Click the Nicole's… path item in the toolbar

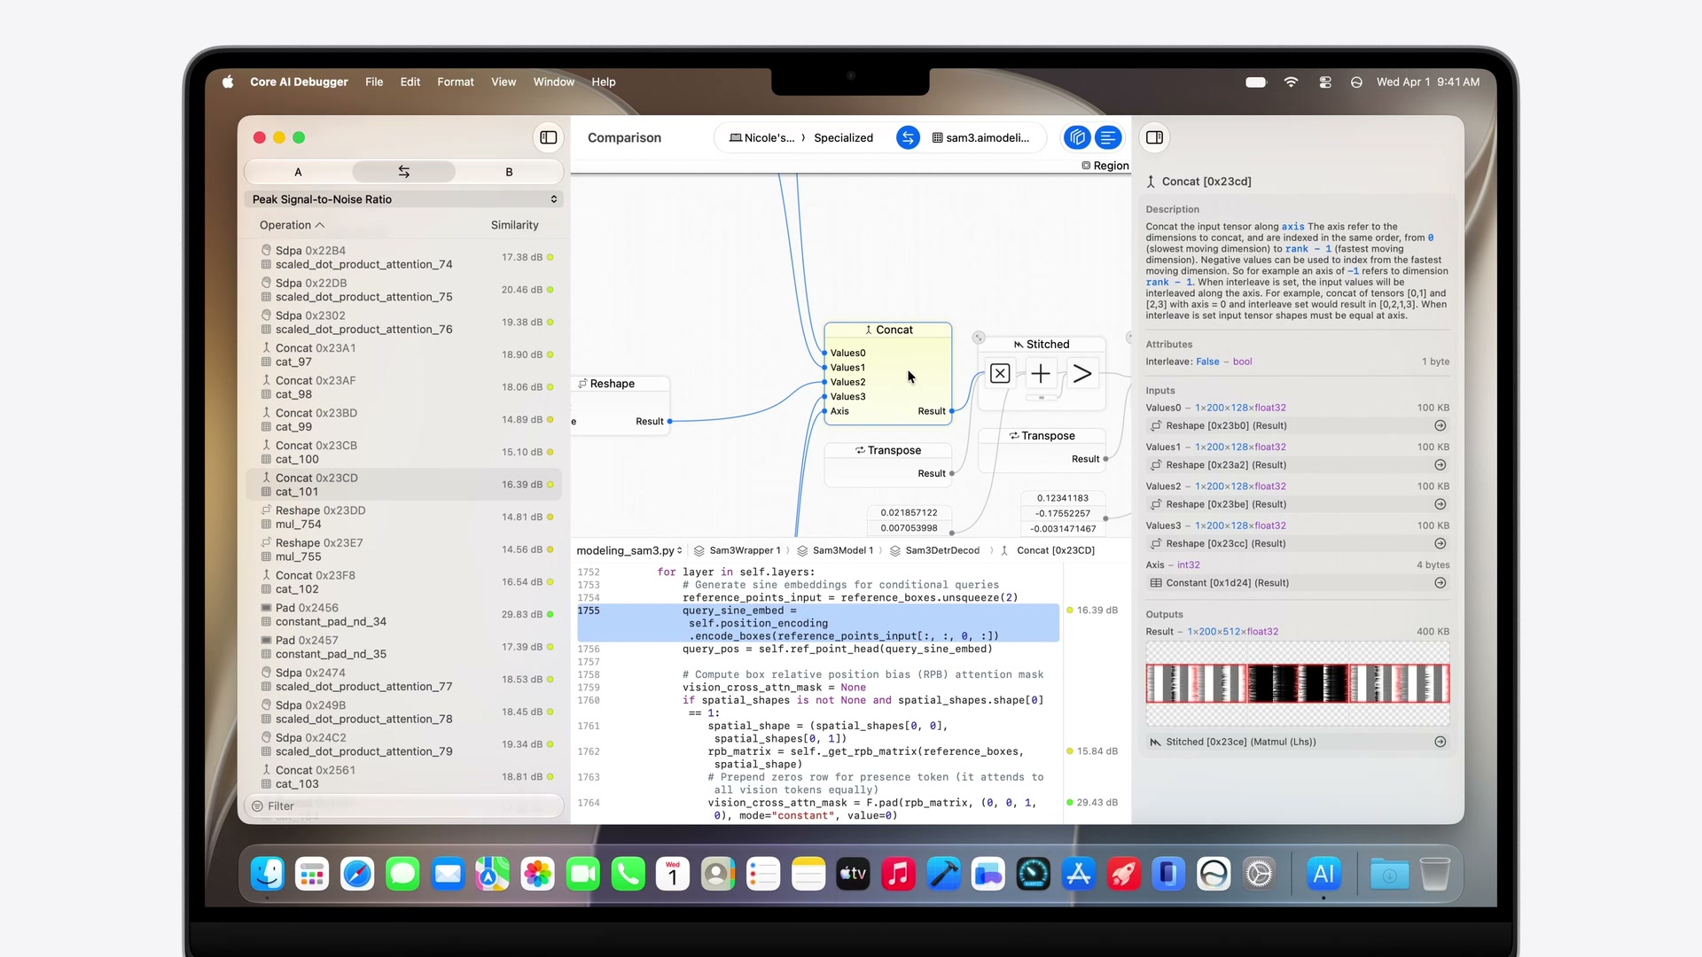[761, 138]
